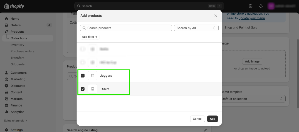Open the notifications bell icon
The width and height of the screenshot is (299, 132).
261,6
